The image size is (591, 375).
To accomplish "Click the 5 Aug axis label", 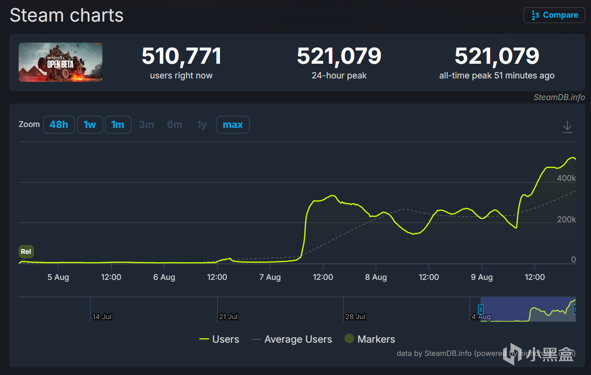I will point(58,277).
